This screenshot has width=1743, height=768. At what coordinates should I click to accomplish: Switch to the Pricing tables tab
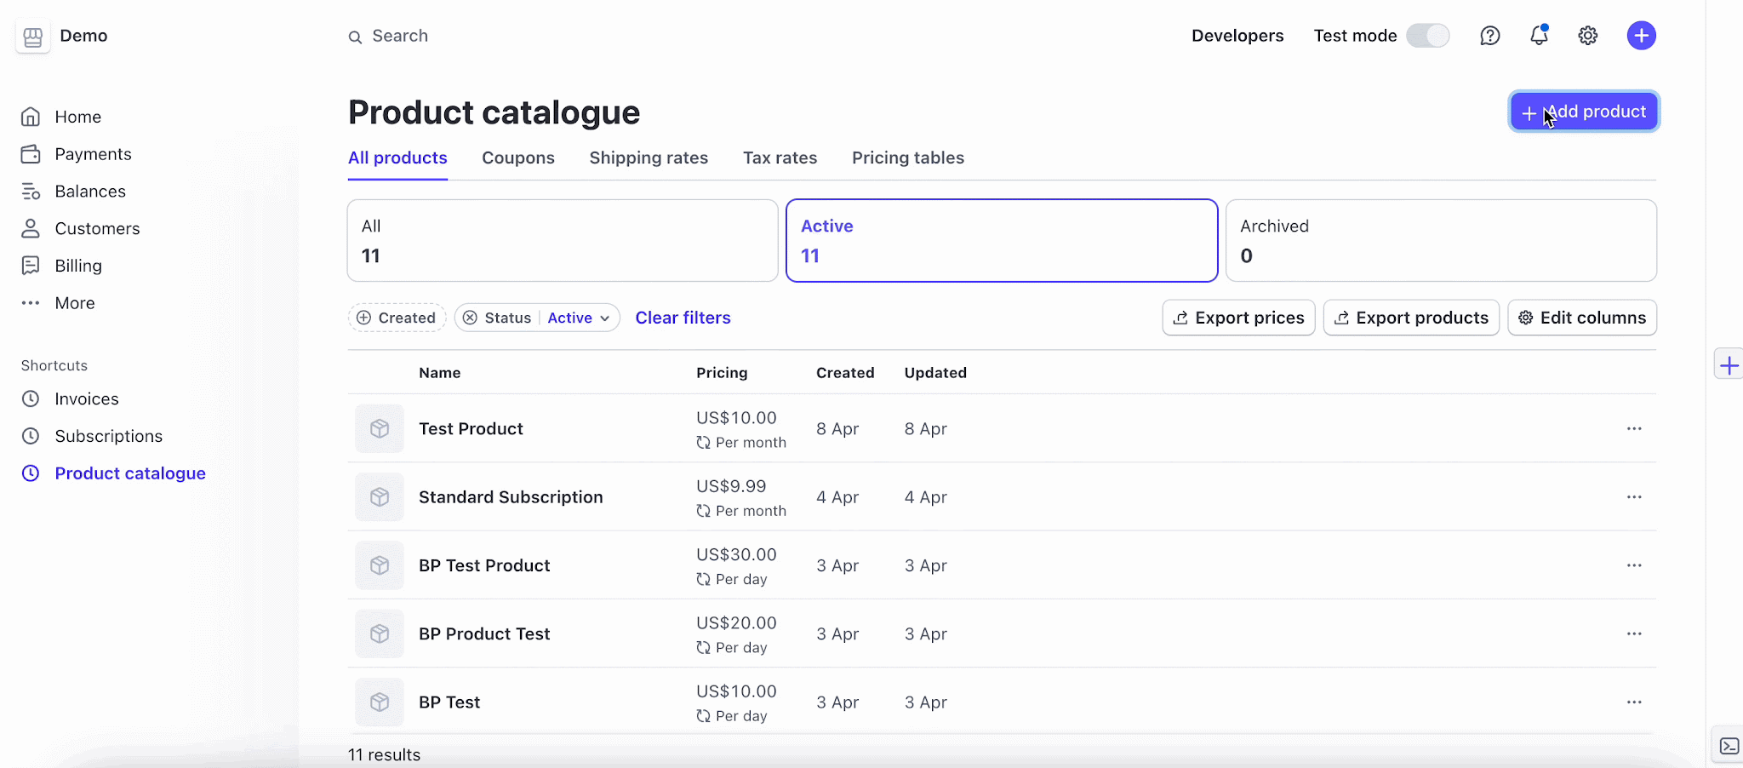pyautogui.click(x=908, y=158)
